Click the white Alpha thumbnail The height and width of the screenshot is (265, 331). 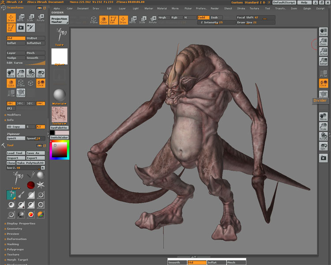pos(60,57)
